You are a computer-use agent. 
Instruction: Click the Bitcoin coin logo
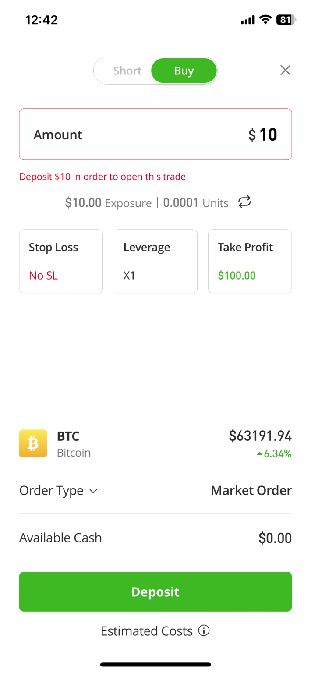point(33,443)
